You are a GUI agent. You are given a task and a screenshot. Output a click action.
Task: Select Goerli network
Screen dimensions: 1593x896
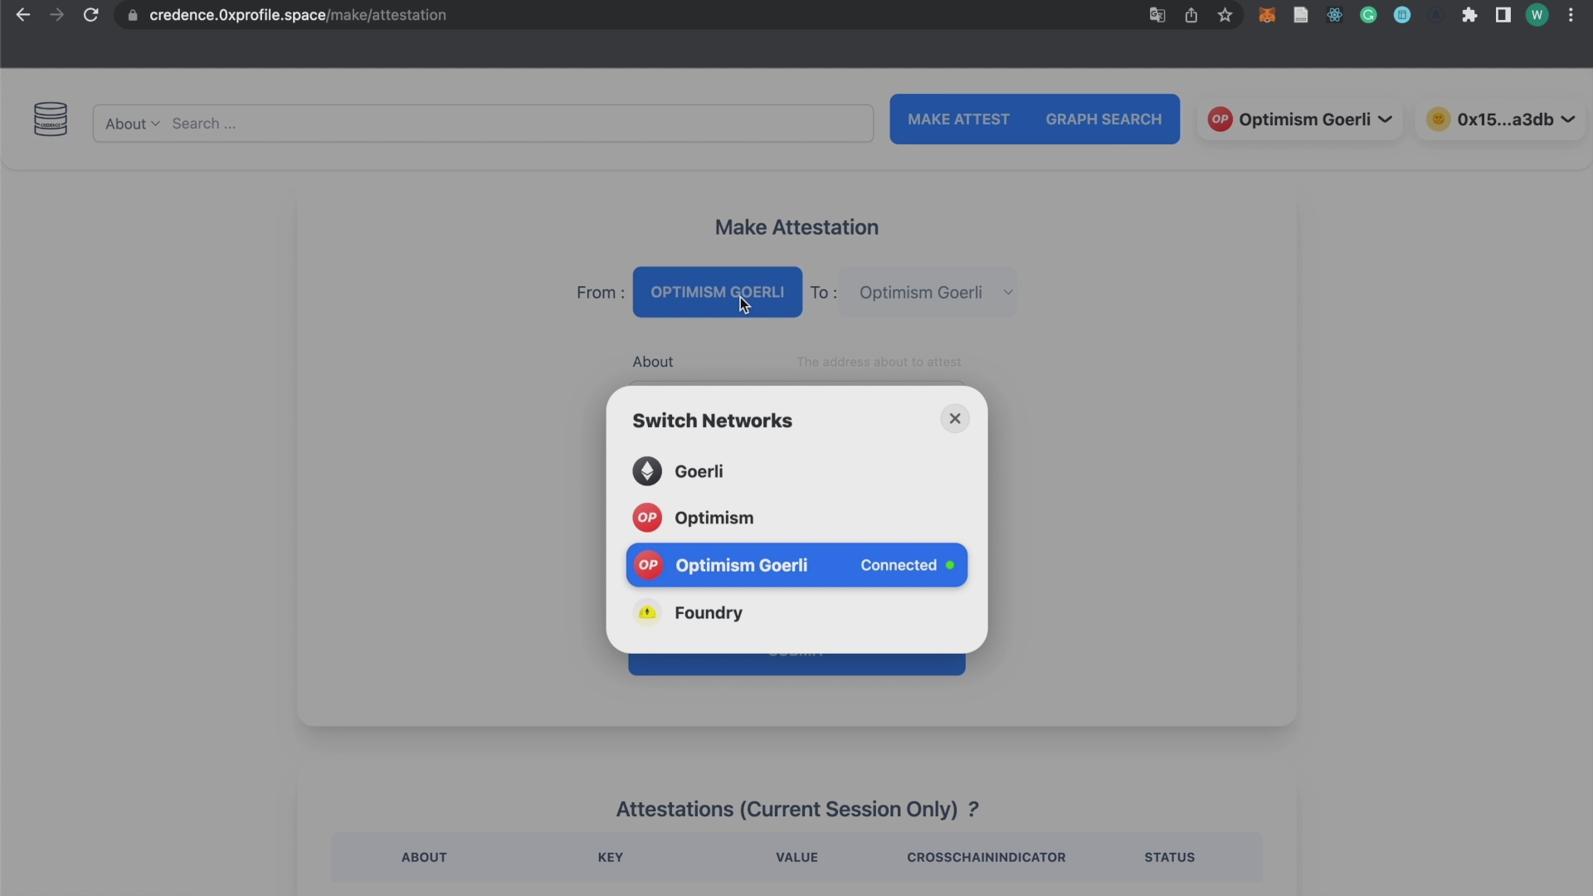pyautogui.click(x=796, y=471)
